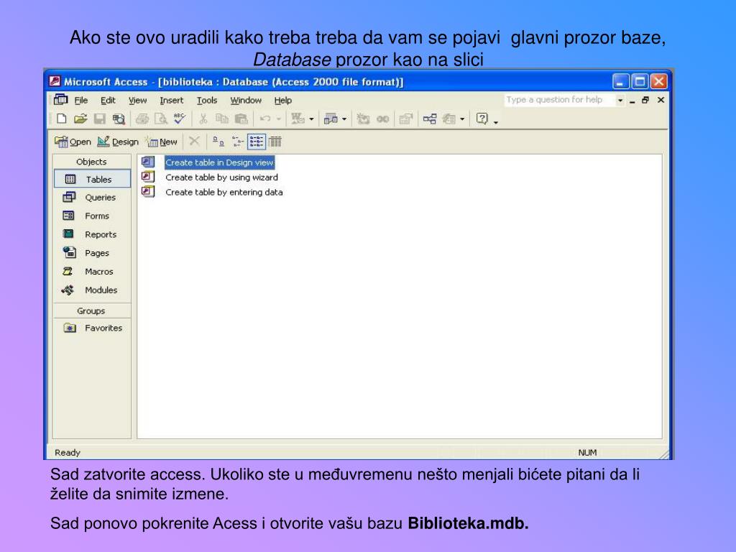Open the Tools menu
The image size is (736, 552).
coord(207,101)
